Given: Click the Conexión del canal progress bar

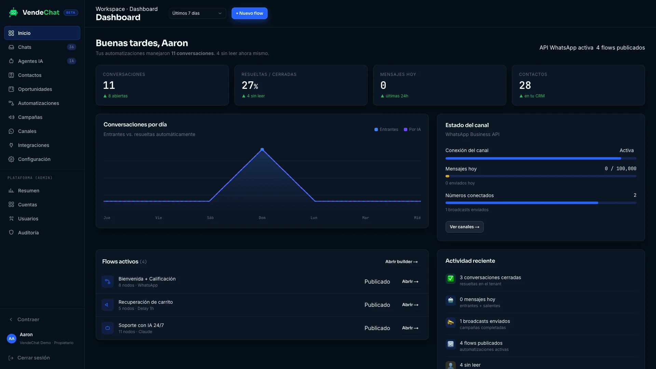Looking at the screenshot, I should [x=541, y=159].
